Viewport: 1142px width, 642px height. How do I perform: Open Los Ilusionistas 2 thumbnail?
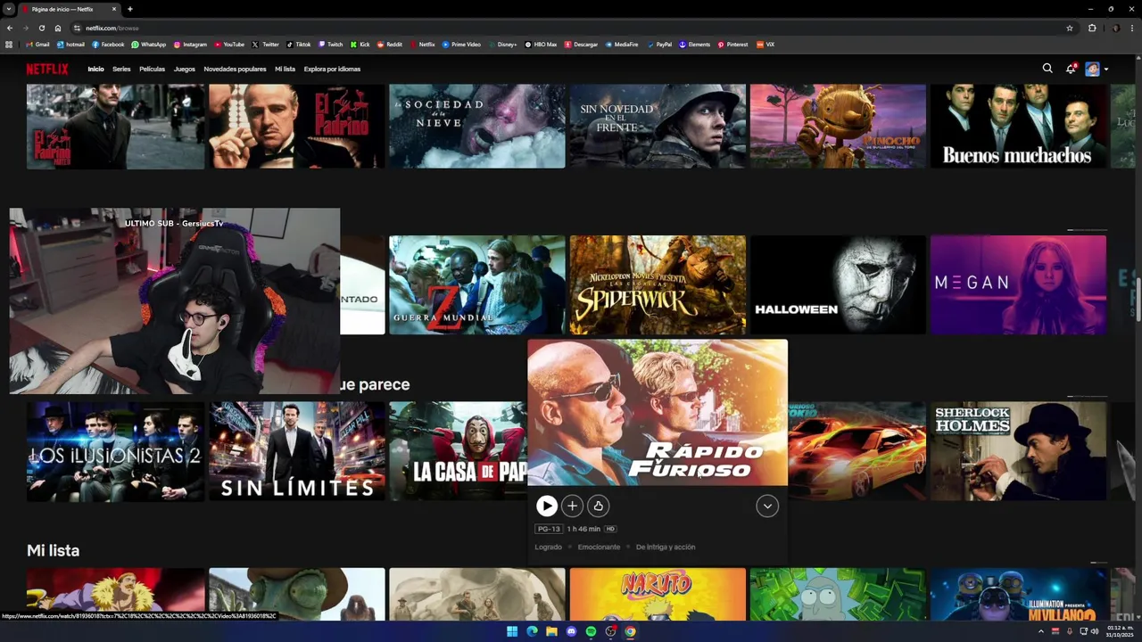point(116,451)
